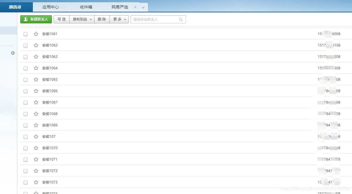Star contact 安徽1062

point(36,45)
